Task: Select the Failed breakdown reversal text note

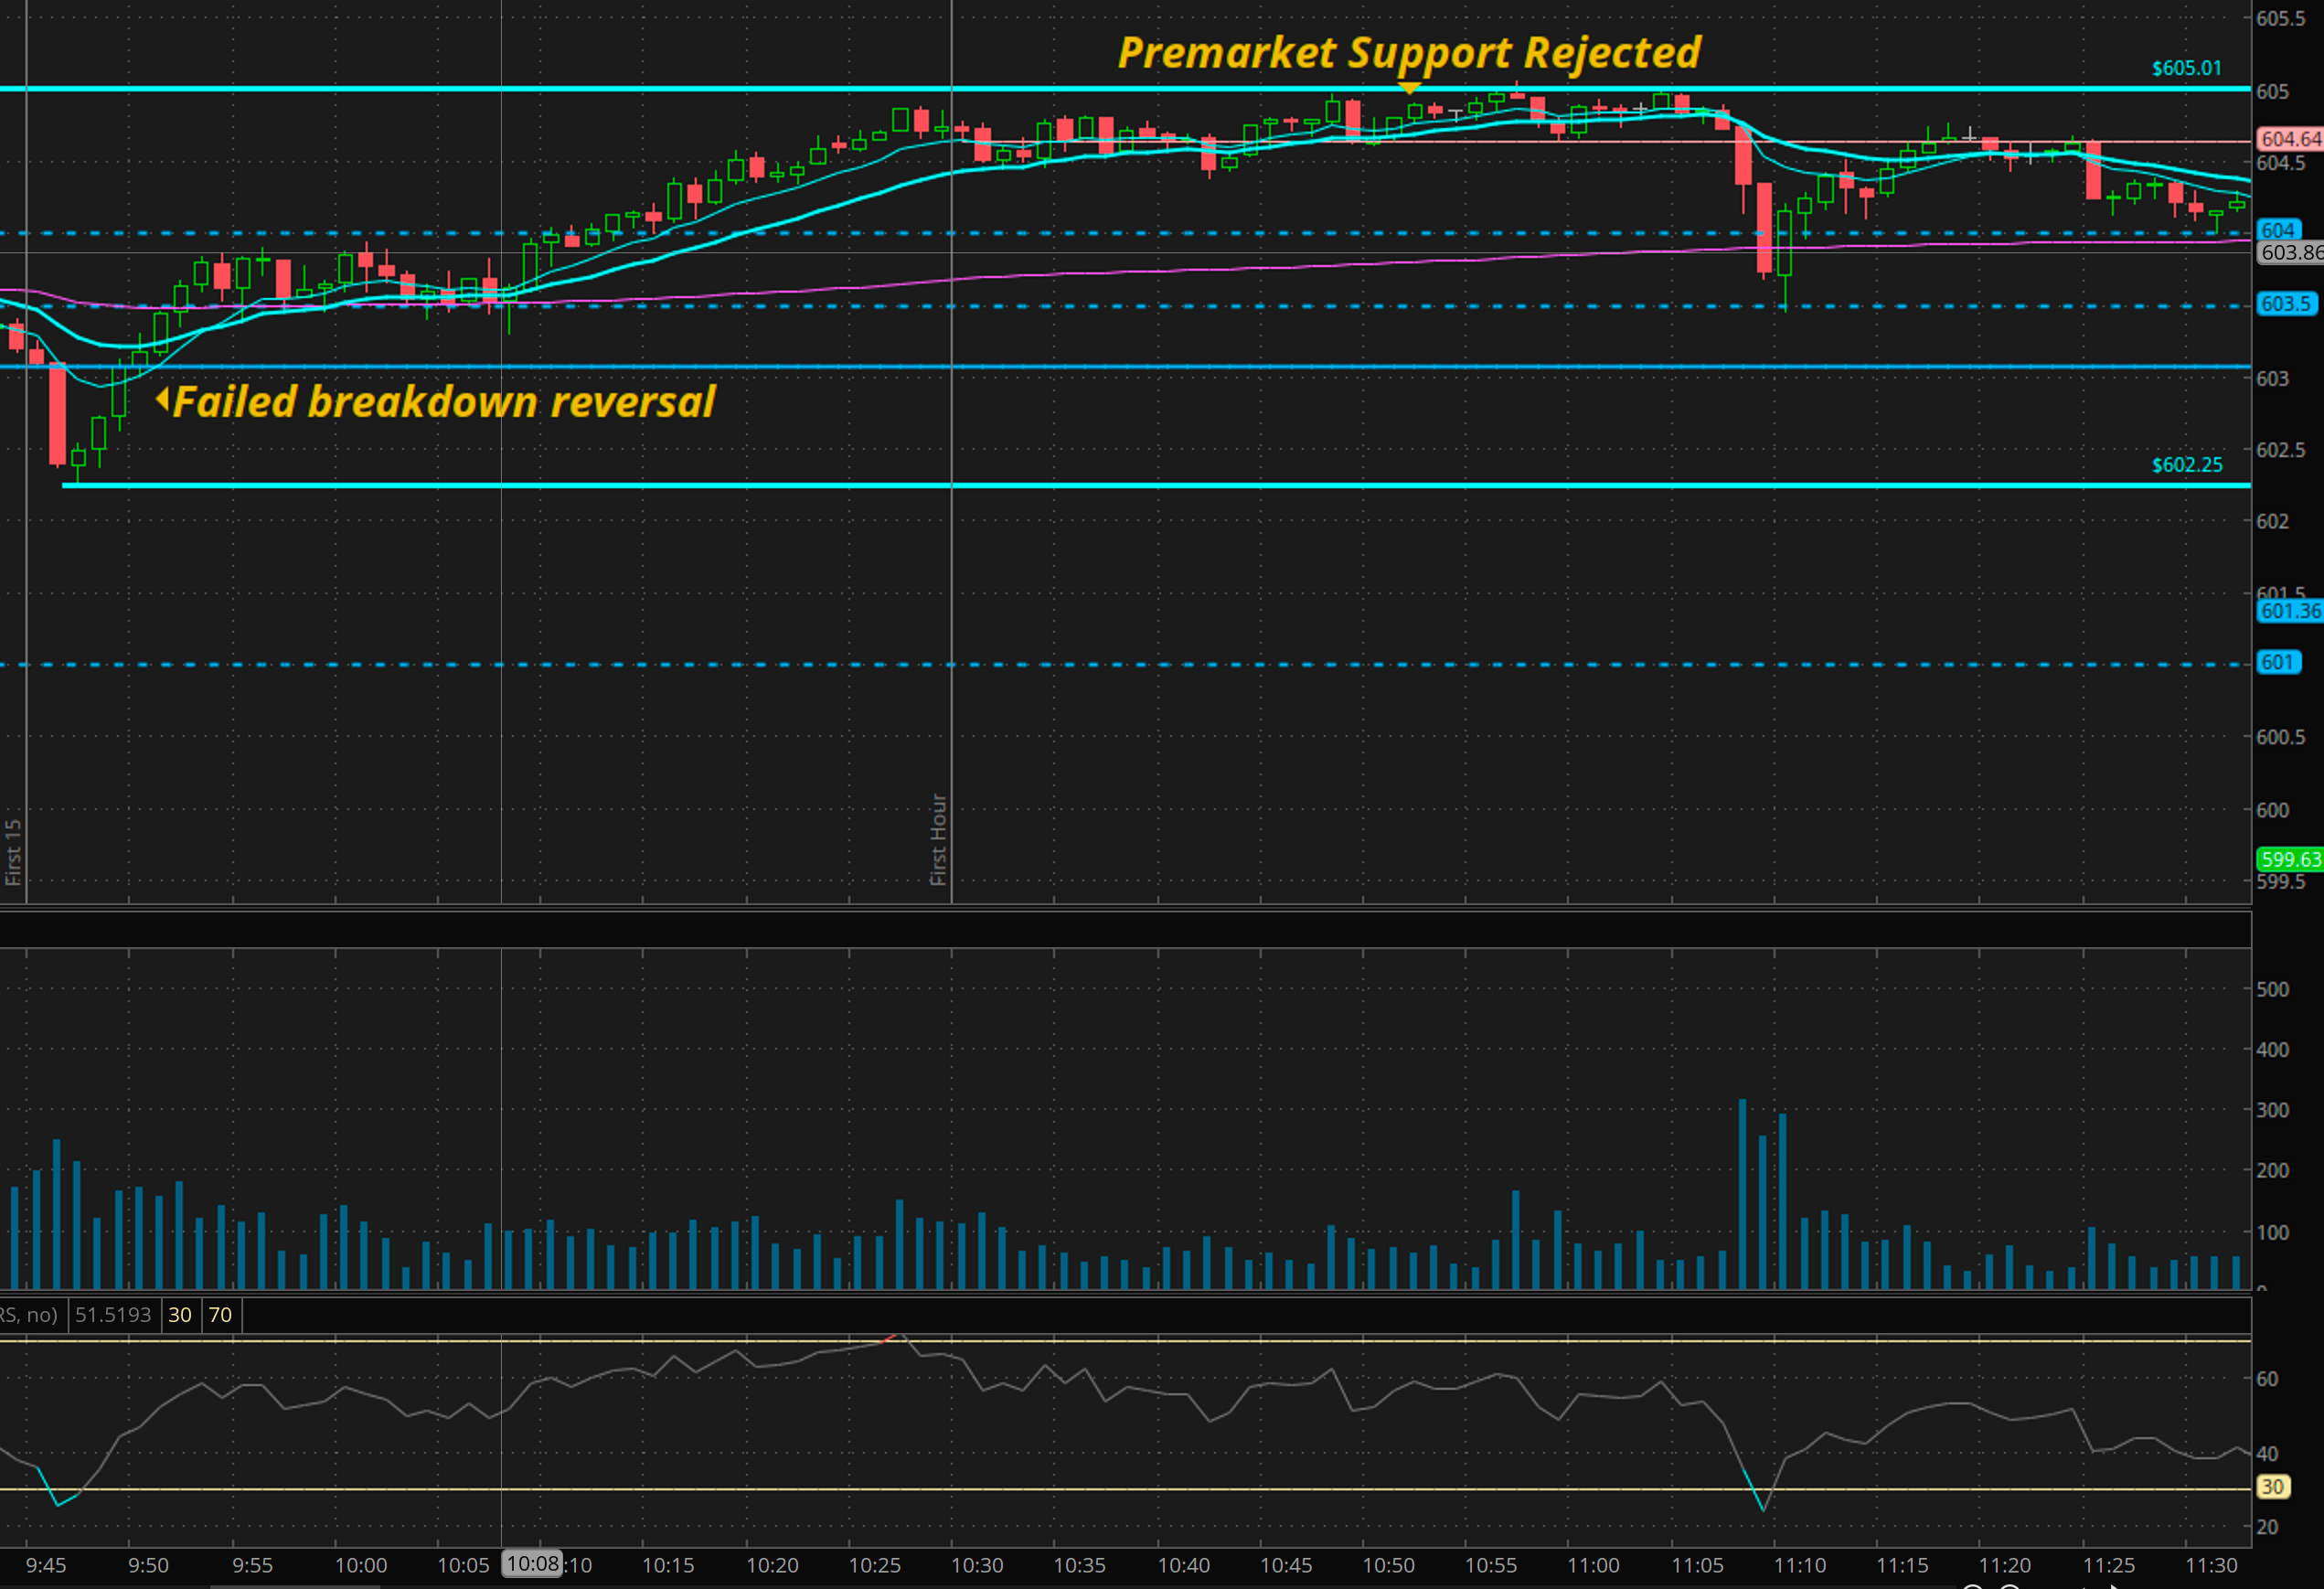Action: 444,402
